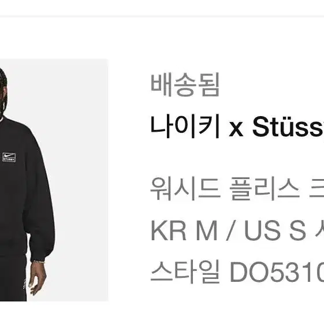Image resolution: width=324 pixels, height=324 pixels.
Task: Click the 나이키 brand name text
Action: (x=185, y=126)
